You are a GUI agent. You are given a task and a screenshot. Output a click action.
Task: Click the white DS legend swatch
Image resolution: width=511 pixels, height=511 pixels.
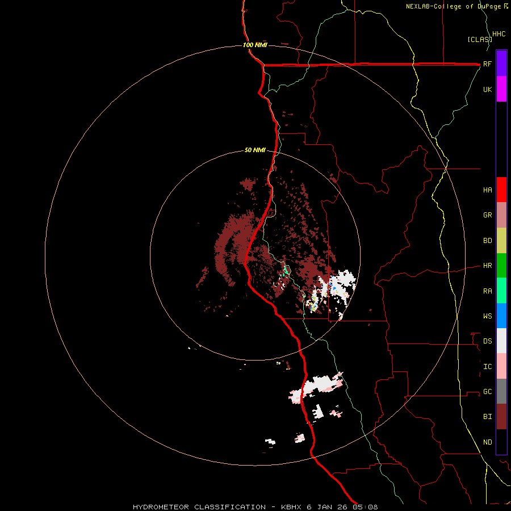coord(501,341)
